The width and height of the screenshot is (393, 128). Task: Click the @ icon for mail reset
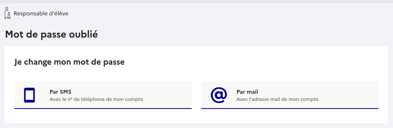point(218,95)
